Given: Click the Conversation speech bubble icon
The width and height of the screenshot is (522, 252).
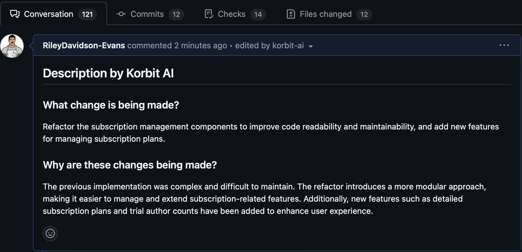Looking at the screenshot, I should point(15,14).
